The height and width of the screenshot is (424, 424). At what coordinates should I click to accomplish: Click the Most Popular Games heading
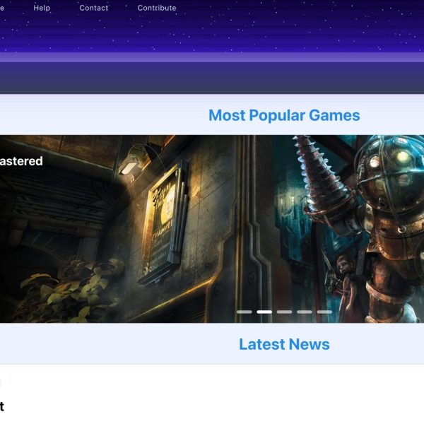click(284, 115)
